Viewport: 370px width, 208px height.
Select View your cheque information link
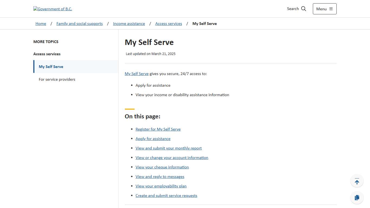point(162,167)
